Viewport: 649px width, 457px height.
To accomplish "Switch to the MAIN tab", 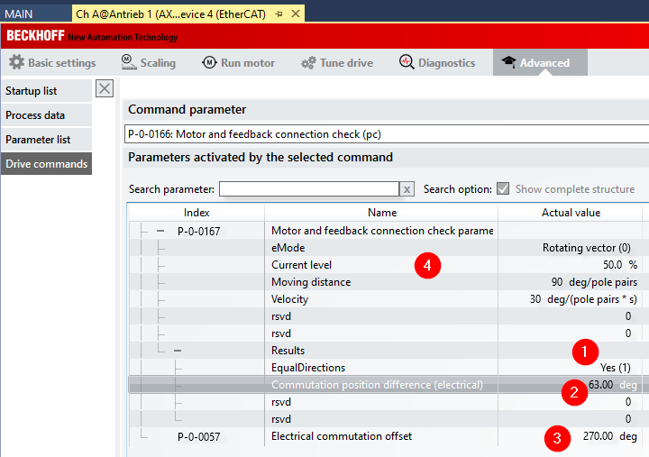I will 19,14.
